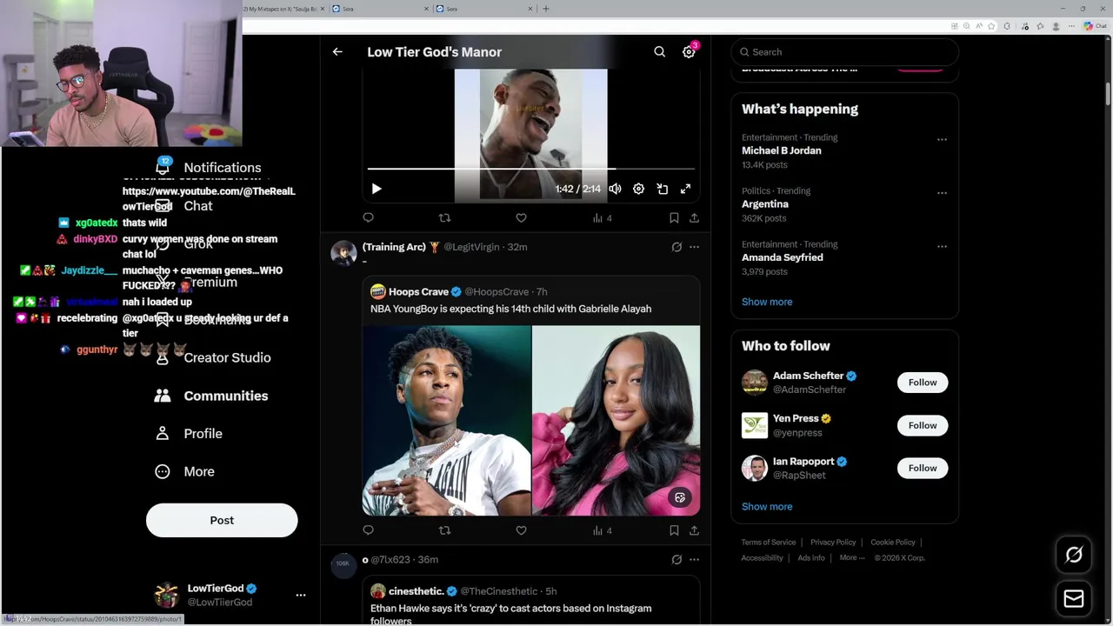Switch video to picture-in-picture mode
Image resolution: width=1113 pixels, height=626 pixels.
(x=662, y=189)
